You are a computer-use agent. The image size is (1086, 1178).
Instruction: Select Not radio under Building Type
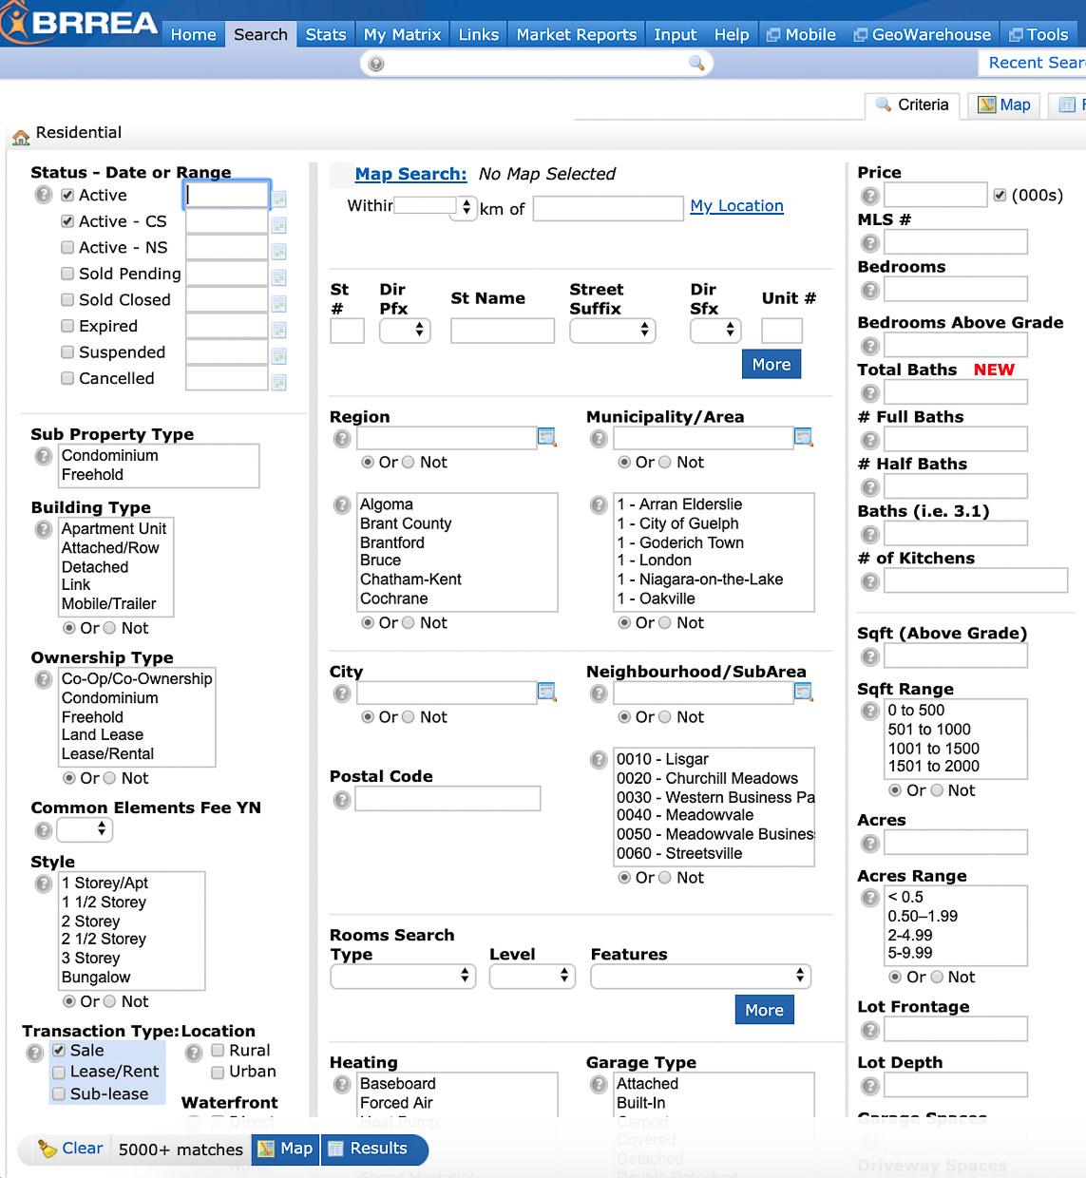click(x=109, y=629)
